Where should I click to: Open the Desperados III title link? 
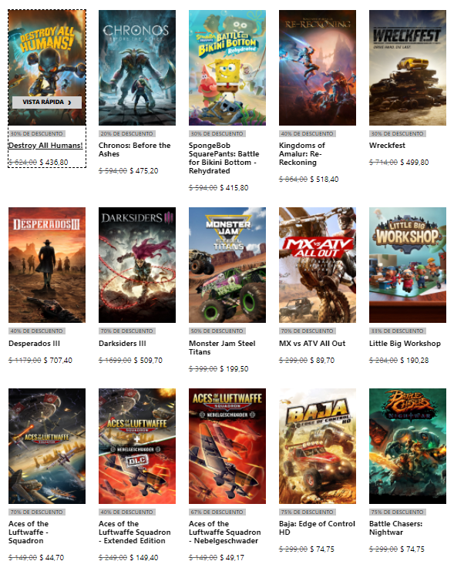point(34,344)
